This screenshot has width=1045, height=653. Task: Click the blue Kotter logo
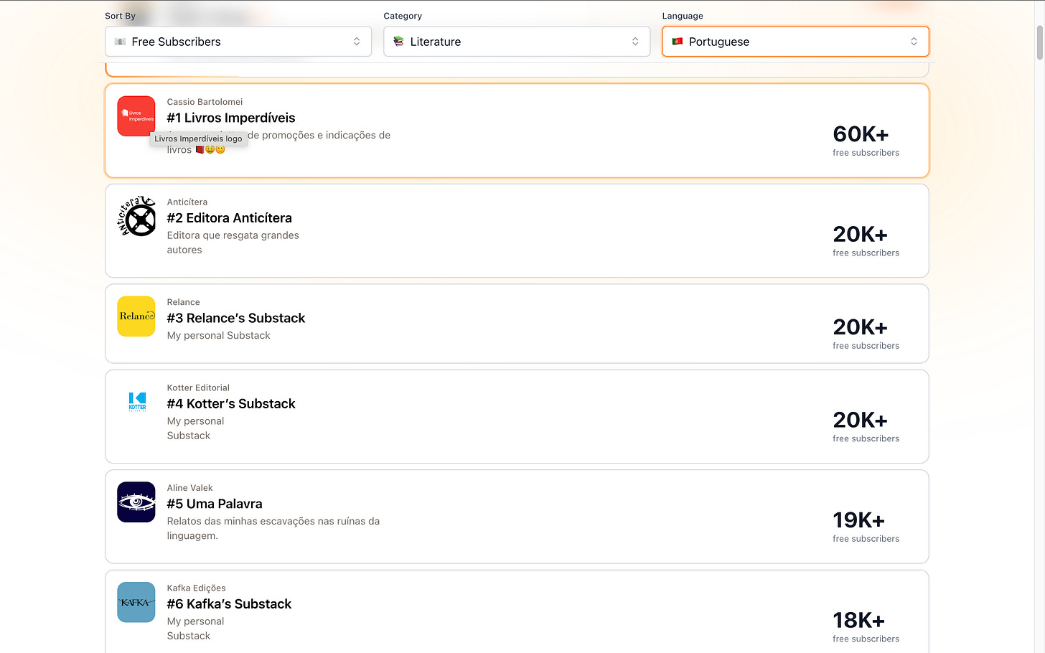pyautogui.click(x=136, y=402)
